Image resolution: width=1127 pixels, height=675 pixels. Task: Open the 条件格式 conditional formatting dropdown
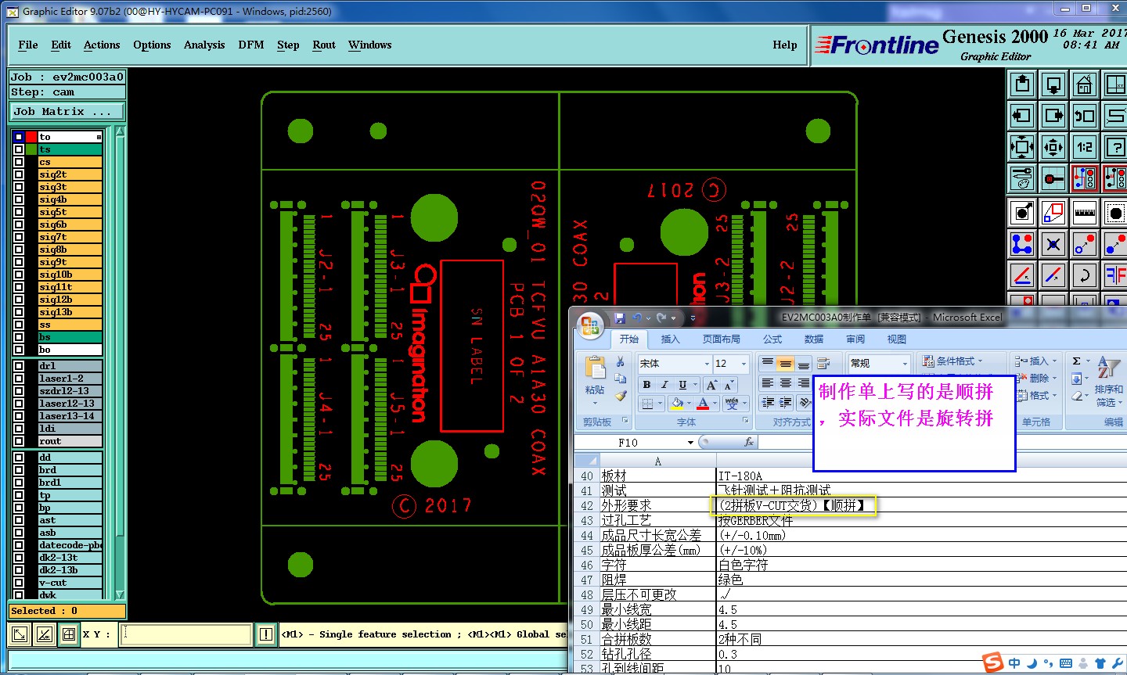(x=952, y=361)
